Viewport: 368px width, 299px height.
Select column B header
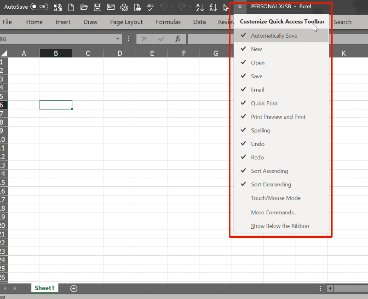click(x=56, y=53)
